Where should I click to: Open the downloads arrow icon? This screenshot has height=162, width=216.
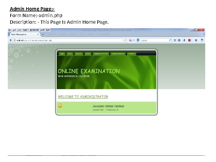[184, 40]
